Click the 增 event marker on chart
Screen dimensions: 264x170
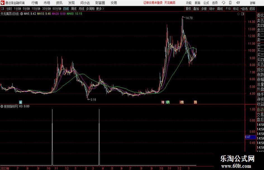point(163,102)
